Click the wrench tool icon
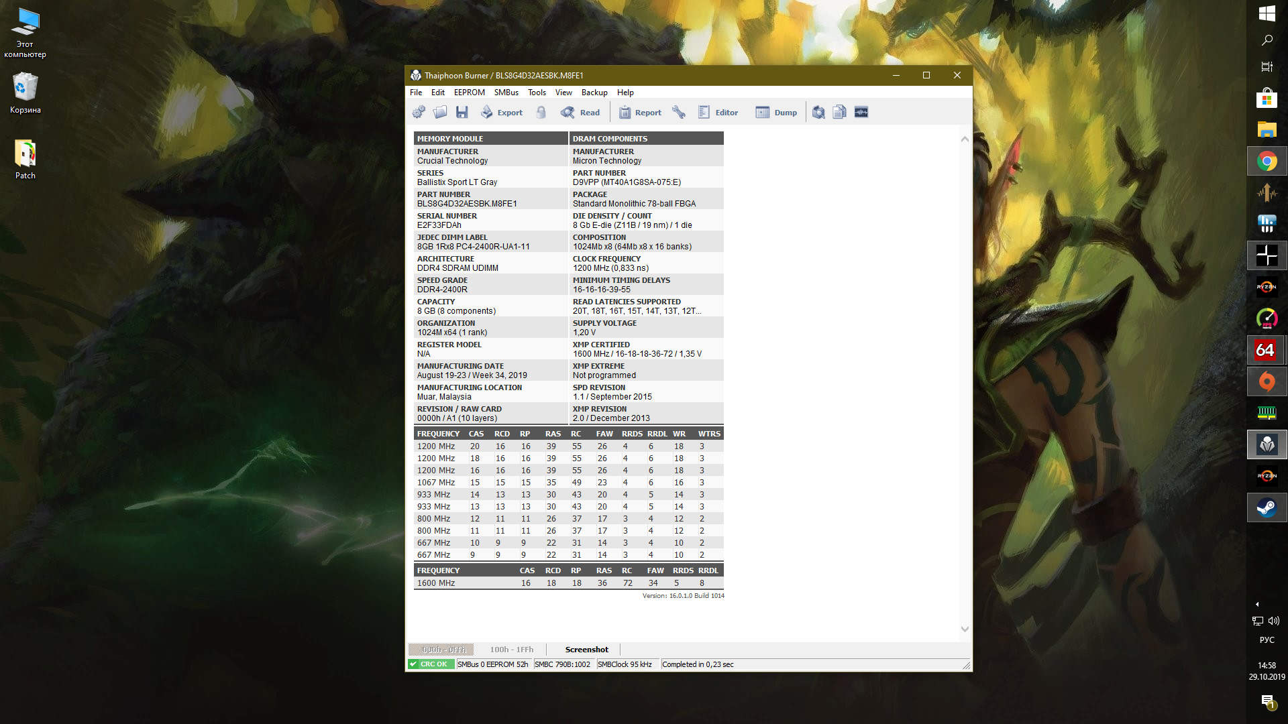The image size is (1288, 724). 679,113
